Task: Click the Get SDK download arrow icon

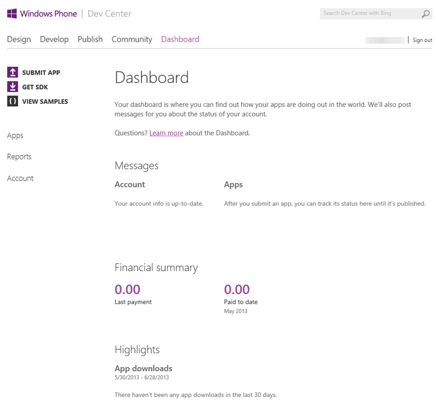Action: pos(13,87)
